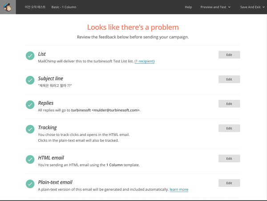Click the quoted Korean subject line text
This screenshot has width=267, height=201.
tap(55, 86)
